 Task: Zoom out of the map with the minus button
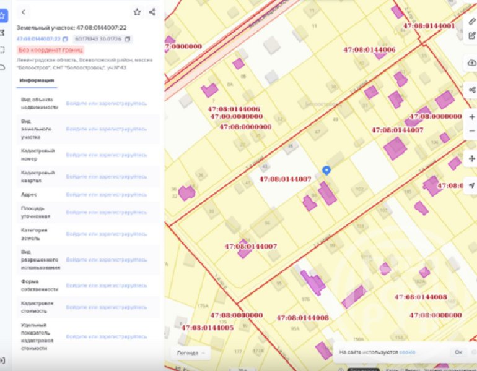click(x=472, y=130)
